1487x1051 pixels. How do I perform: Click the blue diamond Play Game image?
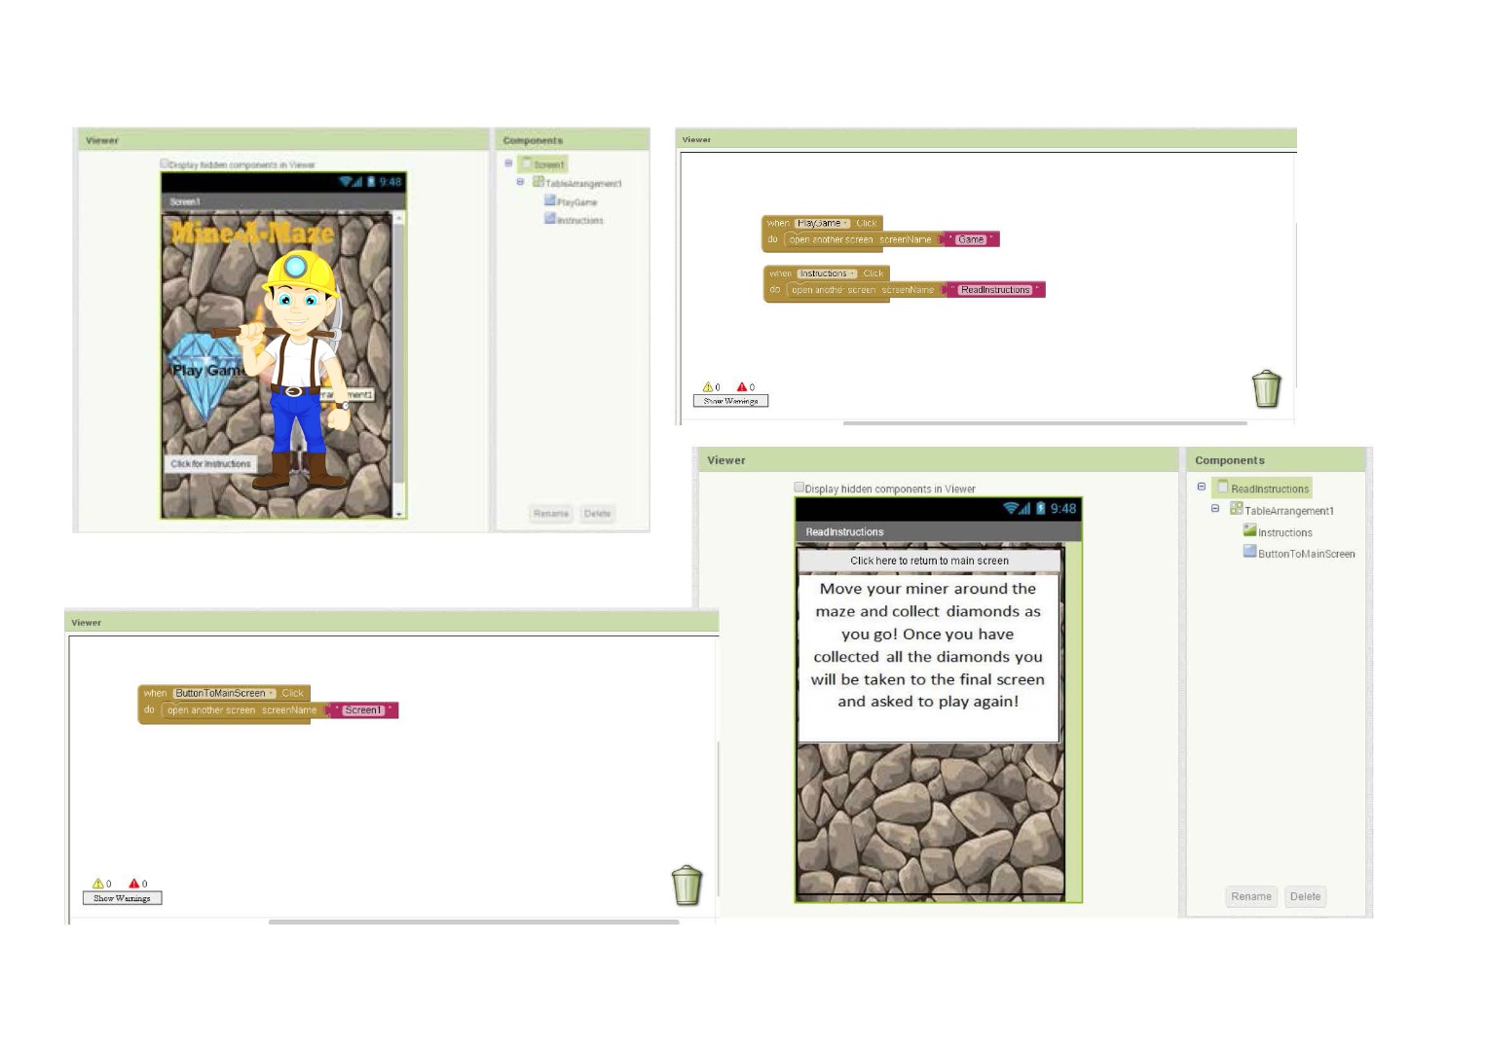tap(204, 376)
